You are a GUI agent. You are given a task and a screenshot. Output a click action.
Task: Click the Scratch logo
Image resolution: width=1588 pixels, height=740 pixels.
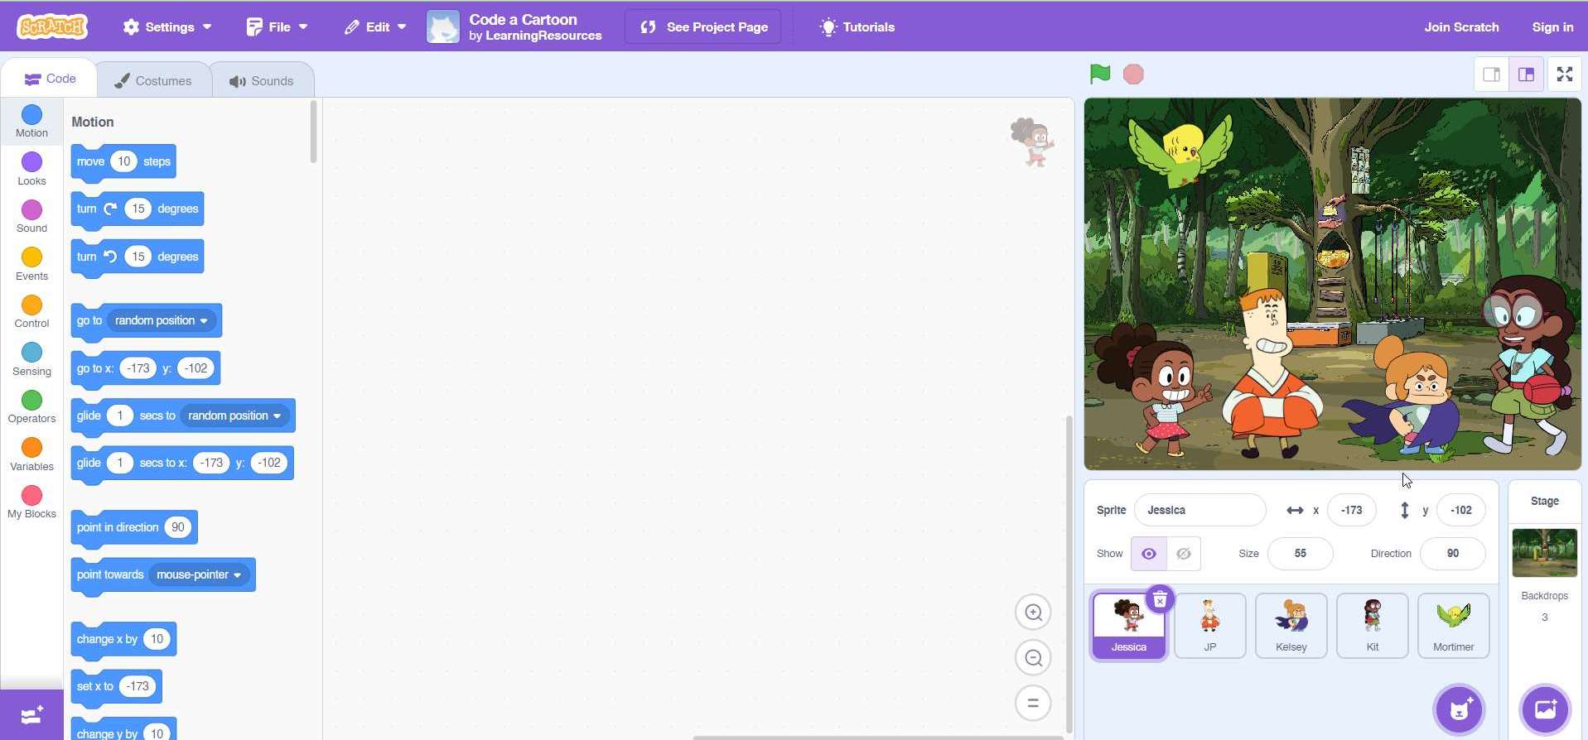click(x=52, y=26)
